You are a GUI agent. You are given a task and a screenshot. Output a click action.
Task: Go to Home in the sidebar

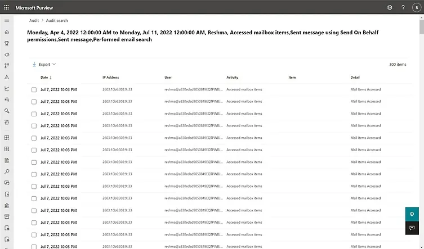[x=7, y=32]
